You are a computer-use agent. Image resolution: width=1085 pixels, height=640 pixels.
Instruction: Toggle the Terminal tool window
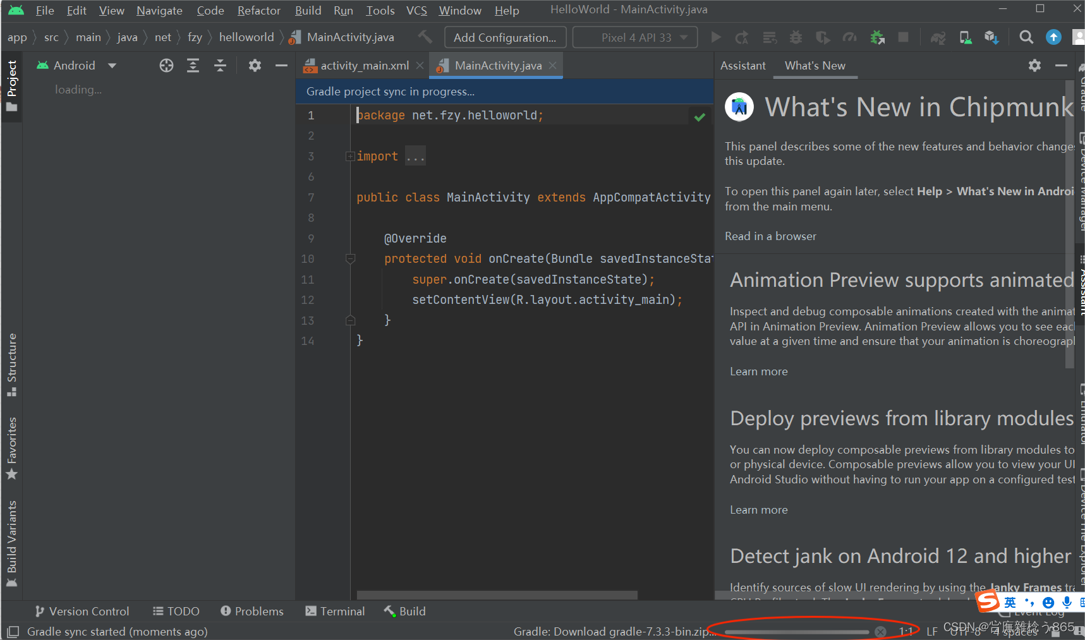[x=335, y=611]
